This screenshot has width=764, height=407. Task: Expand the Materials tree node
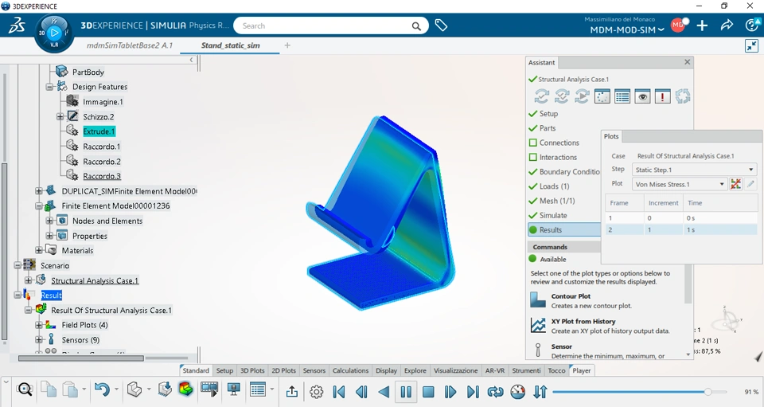click(39, 251)
